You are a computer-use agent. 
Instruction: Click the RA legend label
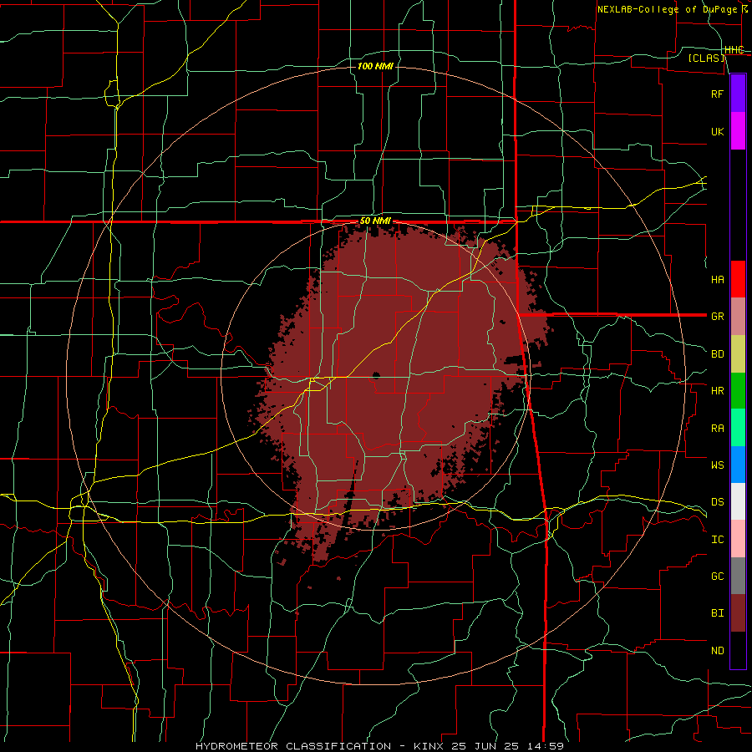(x=717, y=429)
